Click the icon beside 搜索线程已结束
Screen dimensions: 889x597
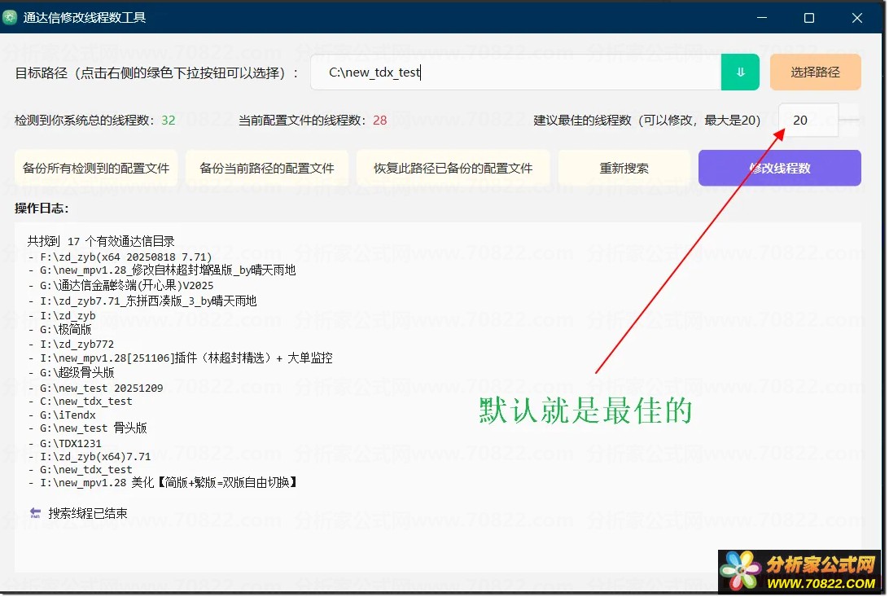coord(35,513)
